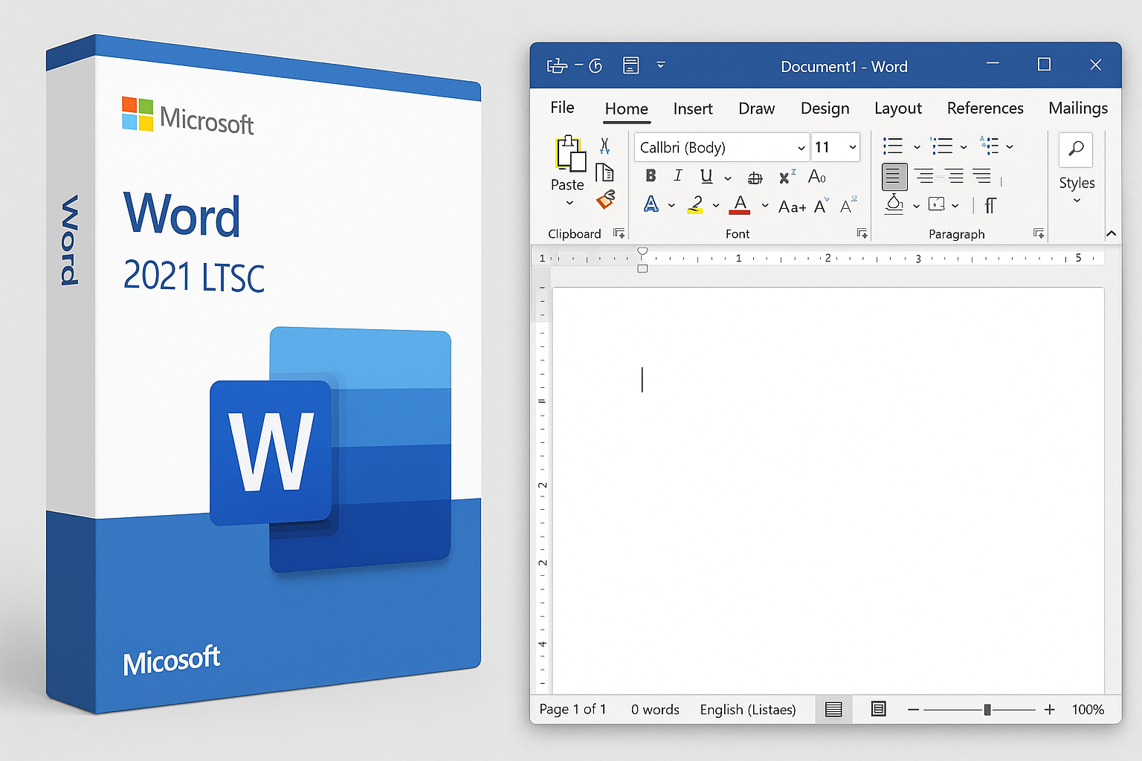Image resolution: width=1142 pixels, height=761 pixels.
Task: Toggle Bold formatting
Action: point(651,176)
